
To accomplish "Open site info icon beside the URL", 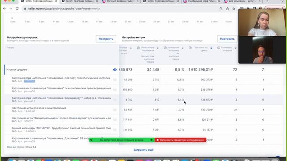I will [25, 8].
